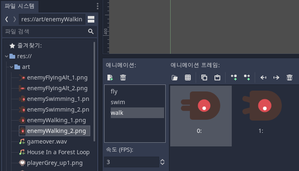
Task: Click the file search magnifier icon
Action: pos(91,32)
